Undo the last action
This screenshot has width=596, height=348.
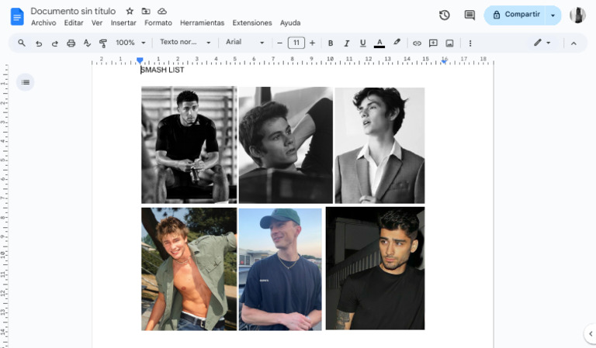tap(38, 43)
